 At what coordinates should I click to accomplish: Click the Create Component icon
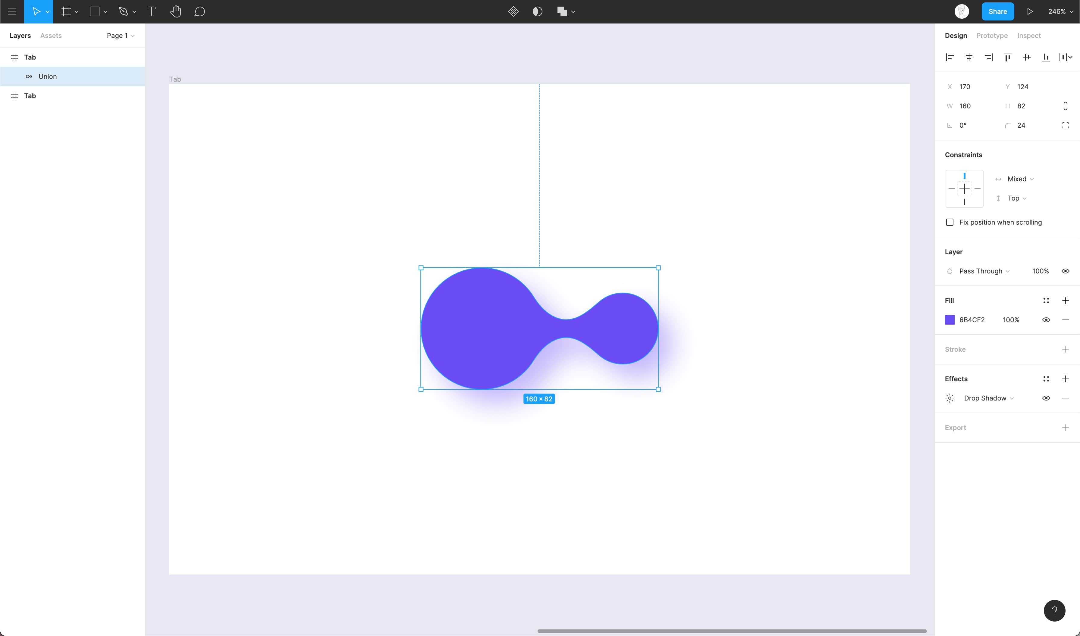coord(513,11)
